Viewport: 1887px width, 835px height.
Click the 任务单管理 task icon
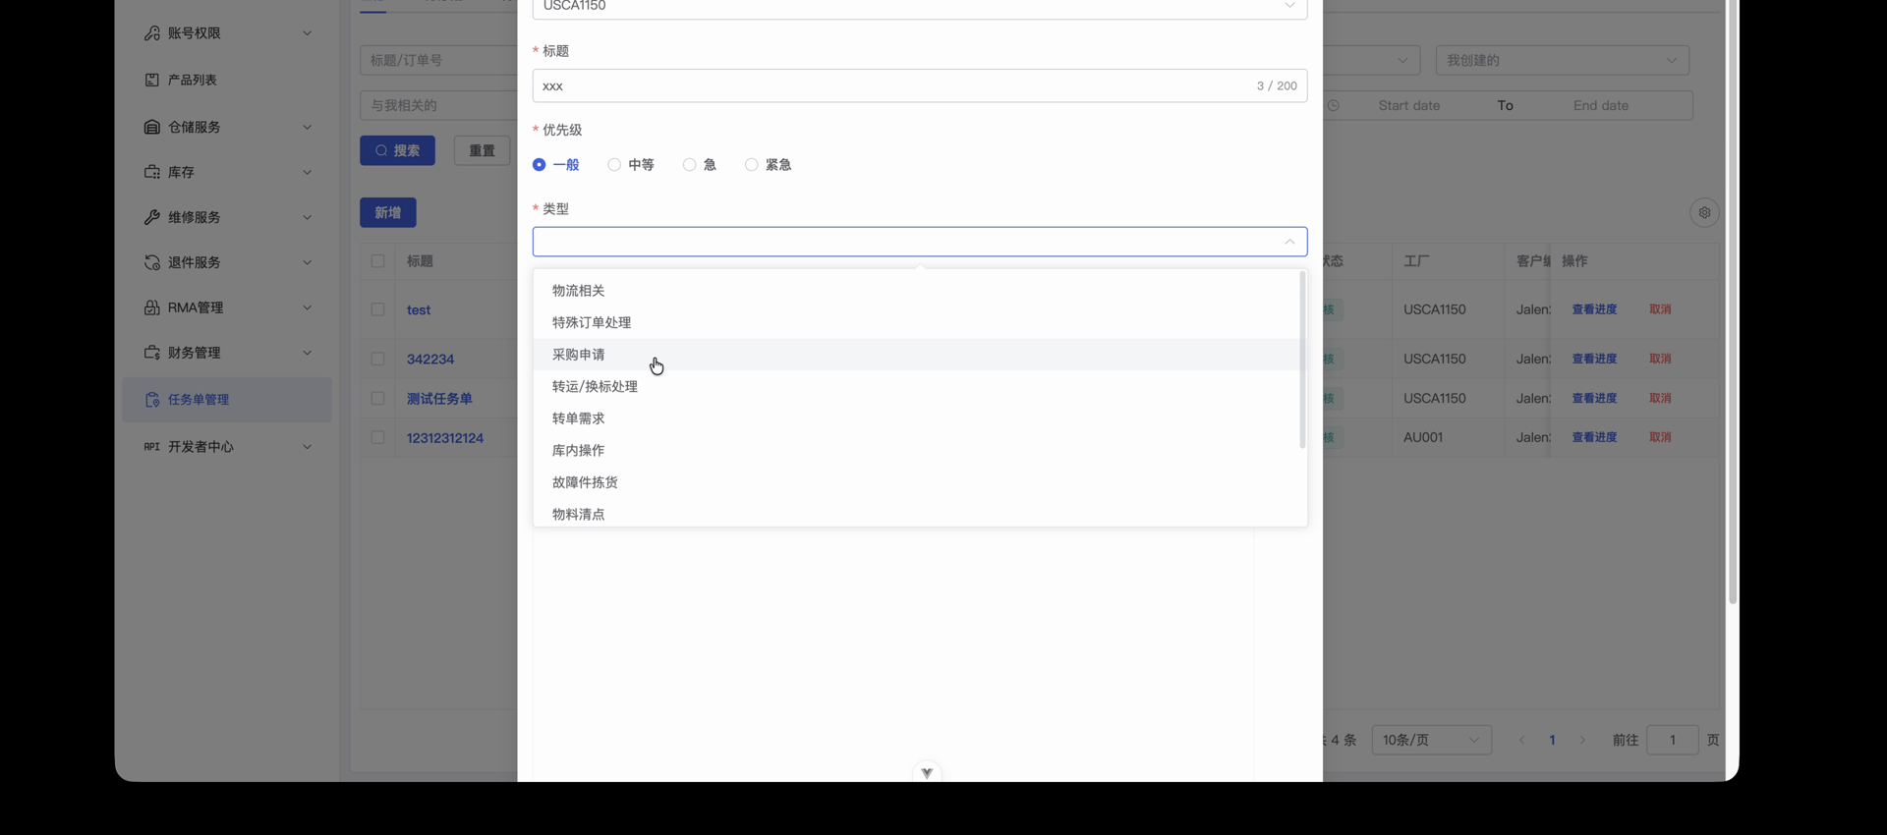(152, 400)
